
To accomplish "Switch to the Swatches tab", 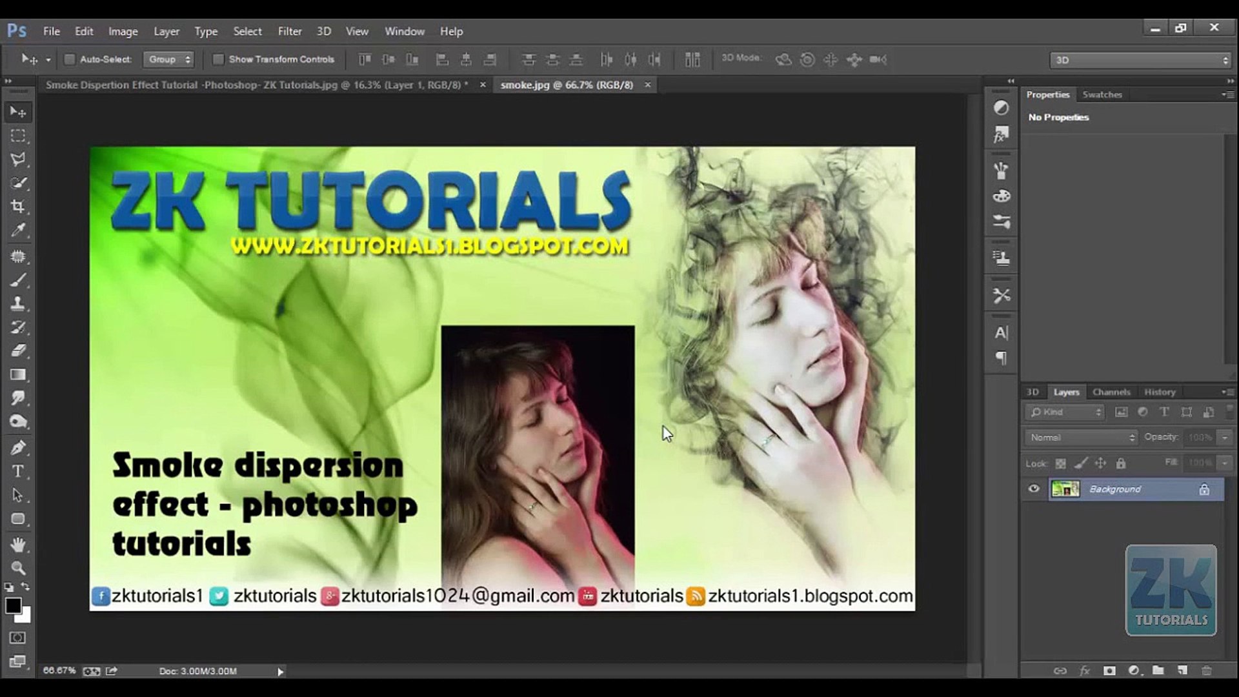I will click(x=1102, y=94).
